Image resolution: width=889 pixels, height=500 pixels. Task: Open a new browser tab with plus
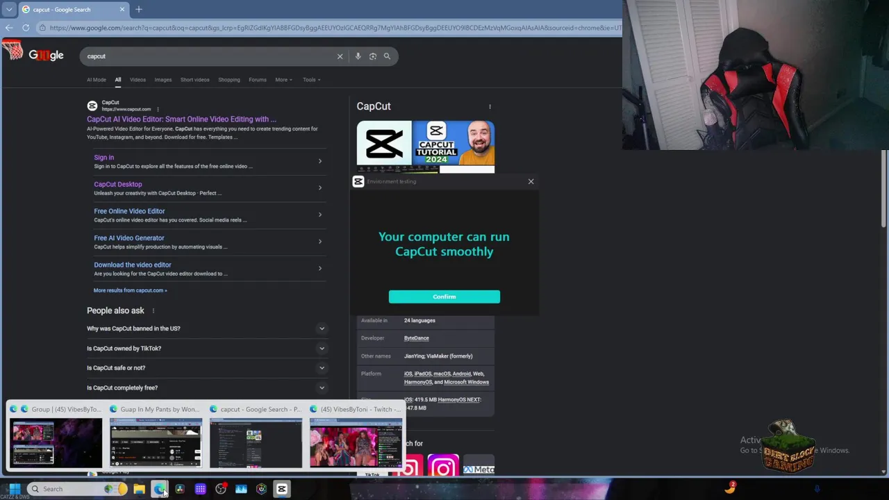(138, 9)
